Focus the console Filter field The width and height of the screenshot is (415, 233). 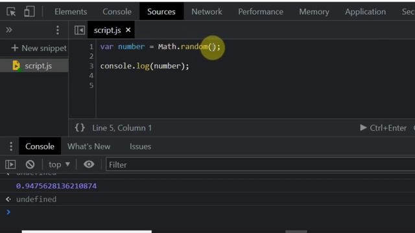tap(261, 164)
